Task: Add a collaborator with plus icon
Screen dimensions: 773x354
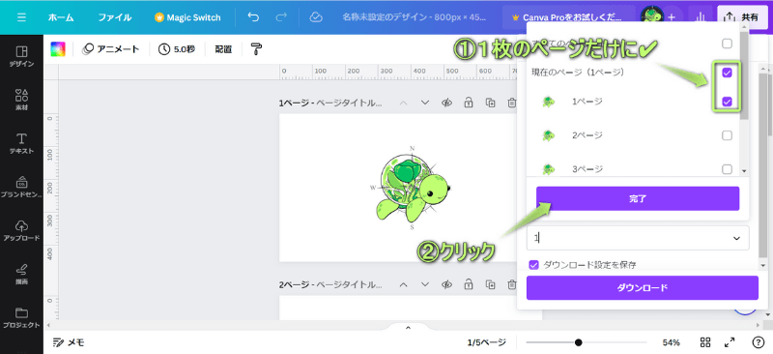Action: tap(672, 17)
